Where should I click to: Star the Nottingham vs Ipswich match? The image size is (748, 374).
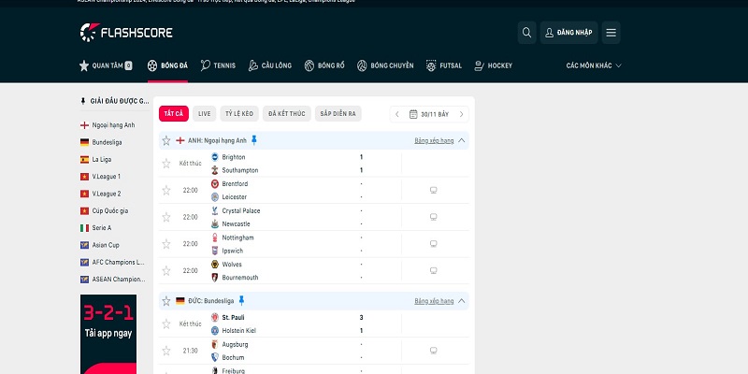[x=166, y=244]
